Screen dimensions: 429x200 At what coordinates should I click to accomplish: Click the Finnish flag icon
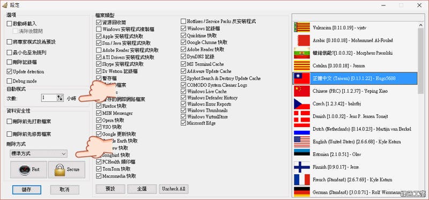[302, 167]
